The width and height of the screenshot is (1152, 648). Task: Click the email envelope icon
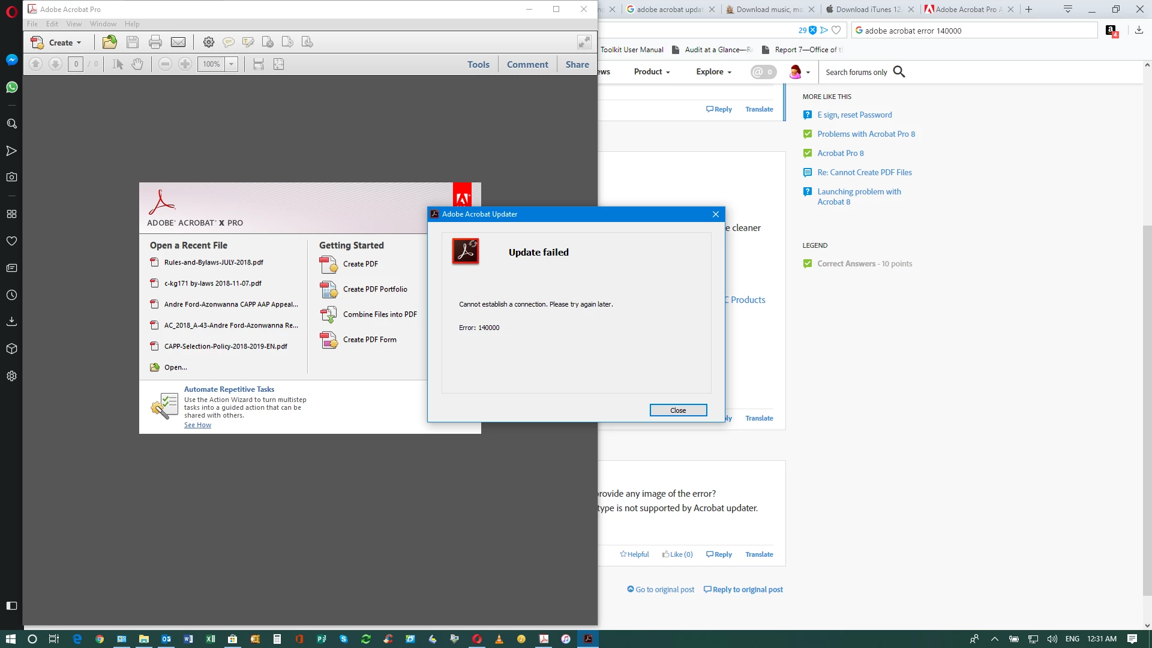[x=178, y=42]
